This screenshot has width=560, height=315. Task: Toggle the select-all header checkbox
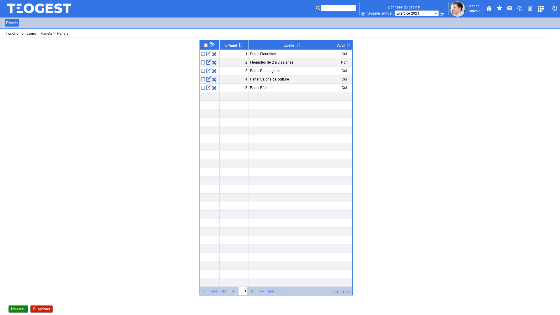206,45
